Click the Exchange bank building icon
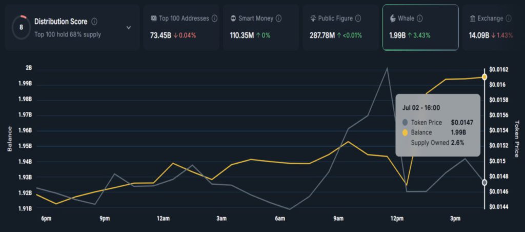 click(x=472, y=18)
